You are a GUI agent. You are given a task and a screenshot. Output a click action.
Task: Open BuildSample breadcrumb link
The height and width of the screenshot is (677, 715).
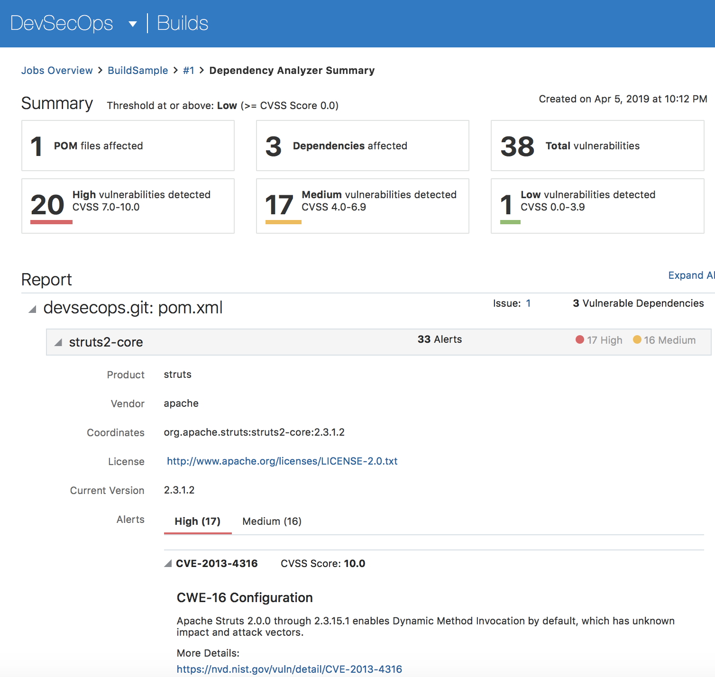pyautogui.click(x=137, y=71)
